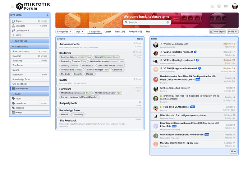
Task: Collapse the TAGS sidebar section
Action: 30,94
